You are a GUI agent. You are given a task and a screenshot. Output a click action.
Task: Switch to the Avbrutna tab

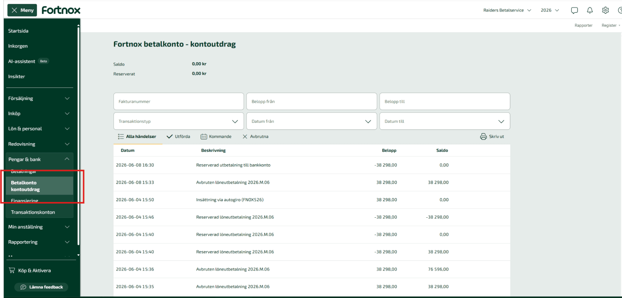coord(255,136)
